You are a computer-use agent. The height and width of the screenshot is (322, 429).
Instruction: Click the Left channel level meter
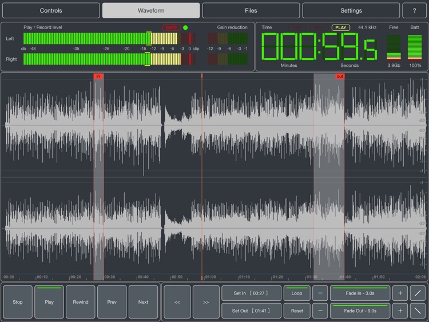pos(109,38)
